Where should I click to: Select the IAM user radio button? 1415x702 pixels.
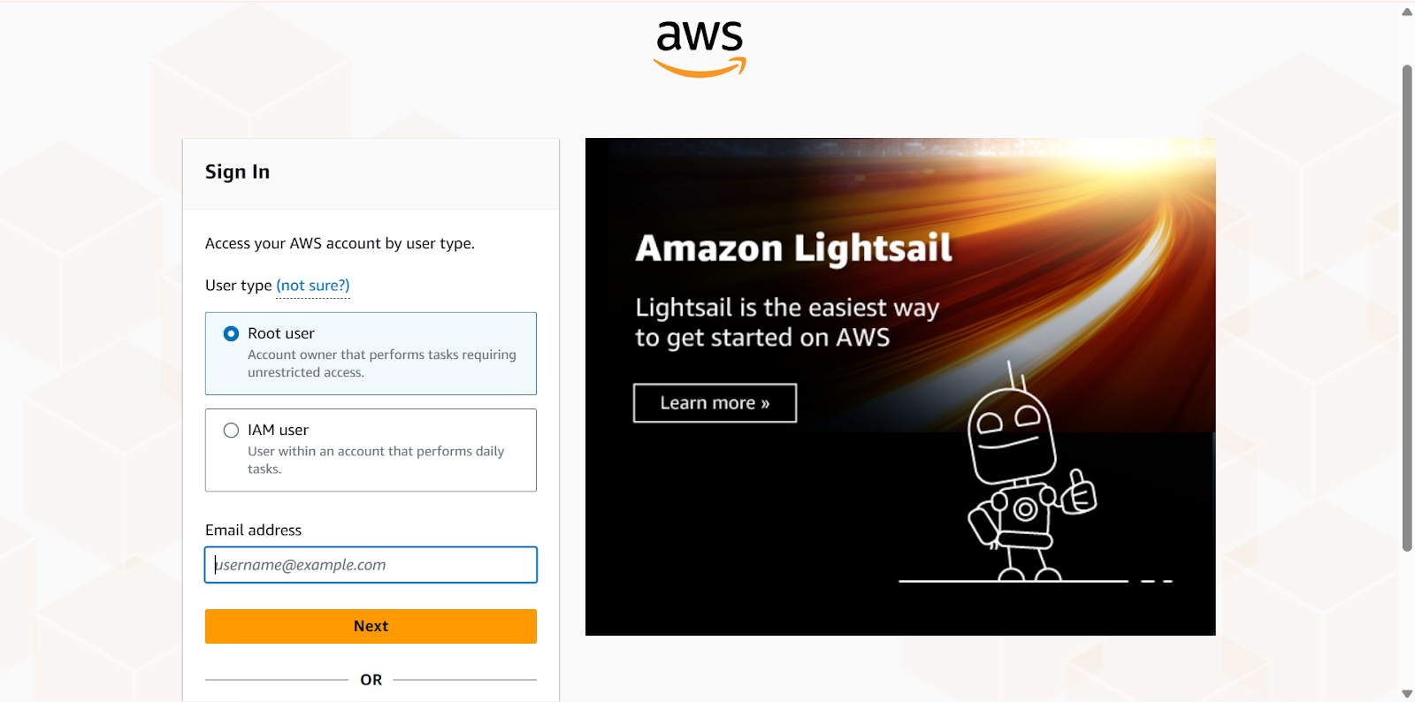click(230, 430)
